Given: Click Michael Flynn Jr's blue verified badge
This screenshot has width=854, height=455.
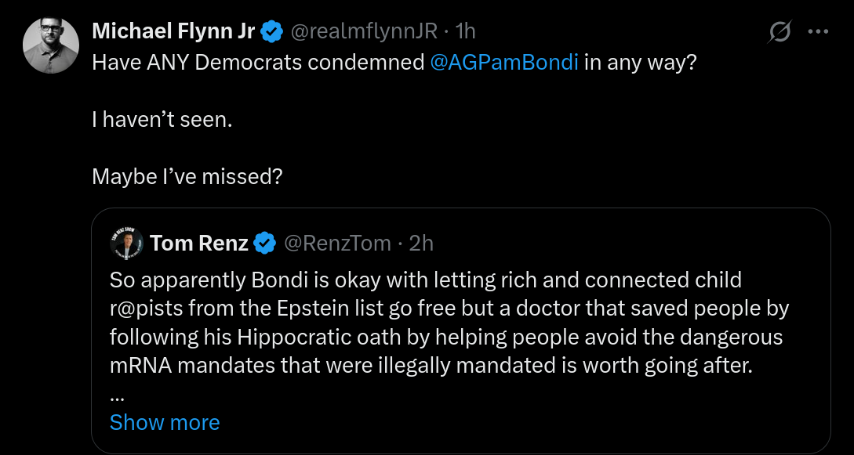Looking at the screenshot, I should click(x=272, y=32).
